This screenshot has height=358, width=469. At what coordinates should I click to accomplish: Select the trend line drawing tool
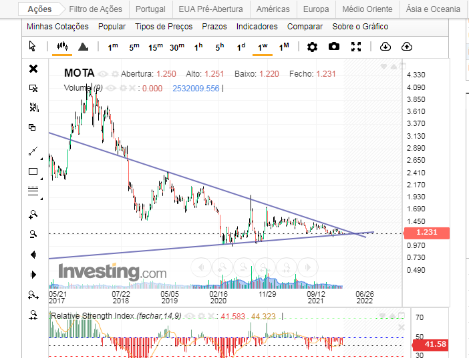(33, 151)
